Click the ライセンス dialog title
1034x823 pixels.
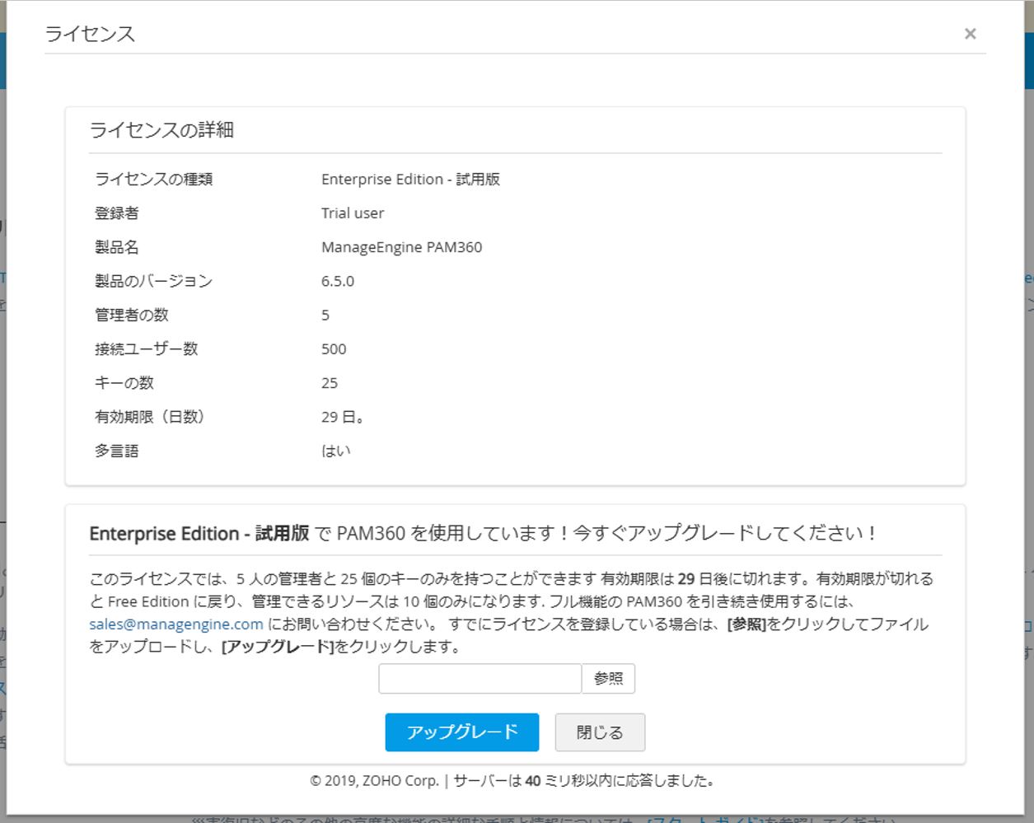(90, 33)
